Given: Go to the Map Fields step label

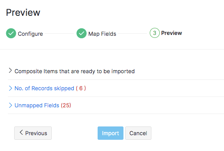Looking at the screenshot, I should pos(102,34).
